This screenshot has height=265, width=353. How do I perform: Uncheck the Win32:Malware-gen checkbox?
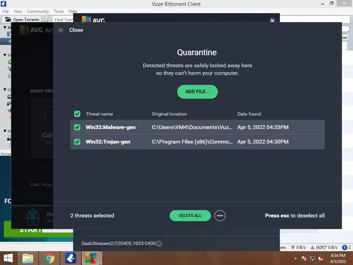coord(77,127)
